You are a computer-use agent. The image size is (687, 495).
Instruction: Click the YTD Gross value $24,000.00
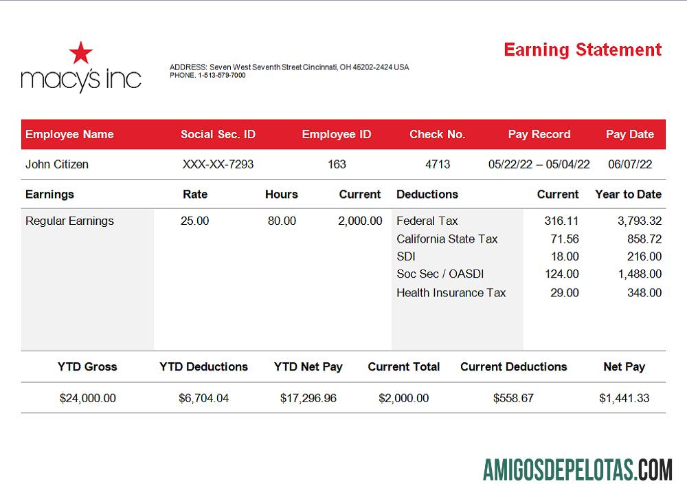click(88, 398)
